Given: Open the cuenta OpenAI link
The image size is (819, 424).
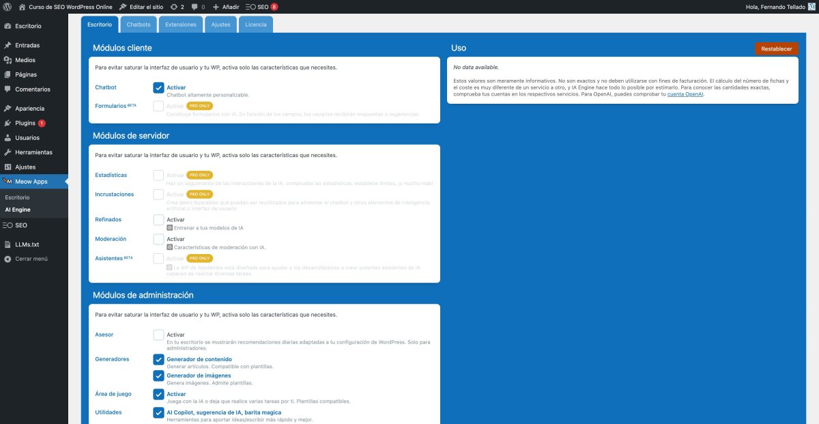Looking at the screenshot, I should 685,94.
